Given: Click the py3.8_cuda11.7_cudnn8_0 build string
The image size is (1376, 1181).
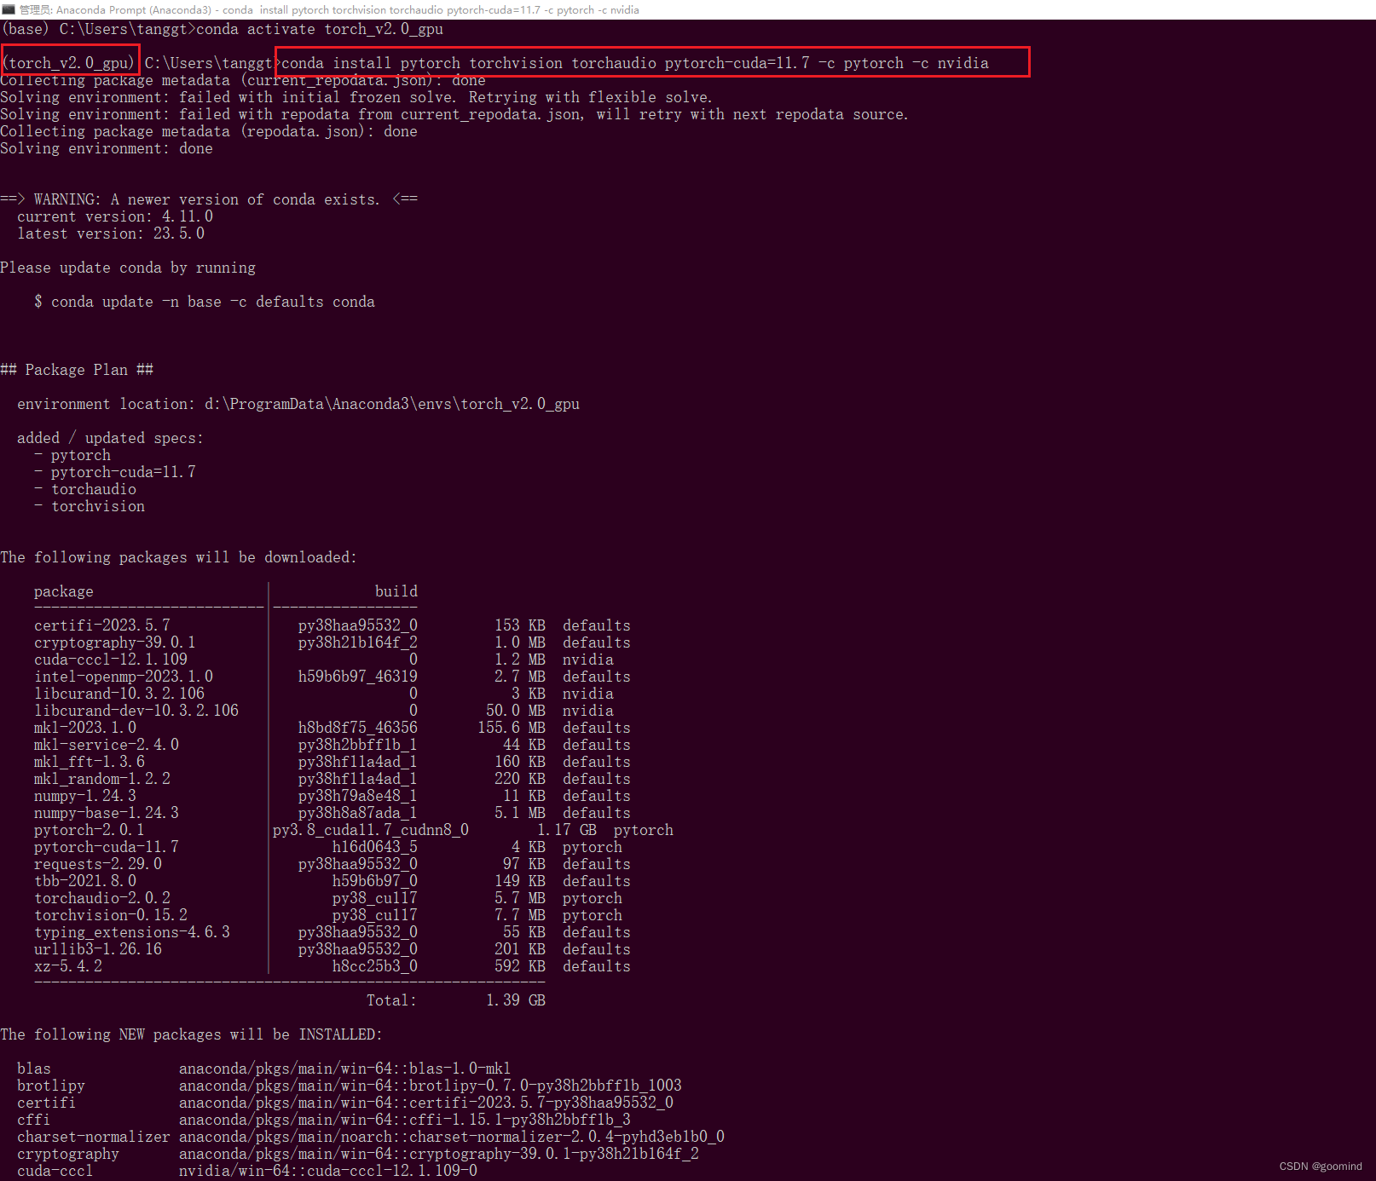Looking at the screenshot, I should point(371,830).
